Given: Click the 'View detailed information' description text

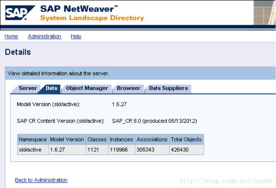Looking at the screenshot, I should pos(59,74).
